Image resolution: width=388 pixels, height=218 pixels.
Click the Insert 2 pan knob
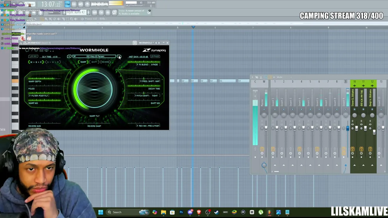284,115
